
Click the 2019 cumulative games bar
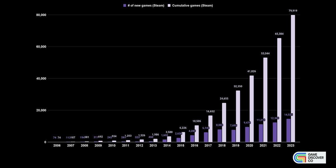[x=238, y=116]
